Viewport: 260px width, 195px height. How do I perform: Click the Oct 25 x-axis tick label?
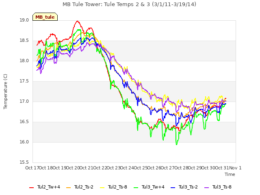[141, 168]
